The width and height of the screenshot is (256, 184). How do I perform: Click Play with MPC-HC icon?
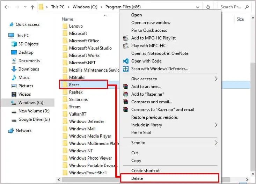tap(125, 46)
